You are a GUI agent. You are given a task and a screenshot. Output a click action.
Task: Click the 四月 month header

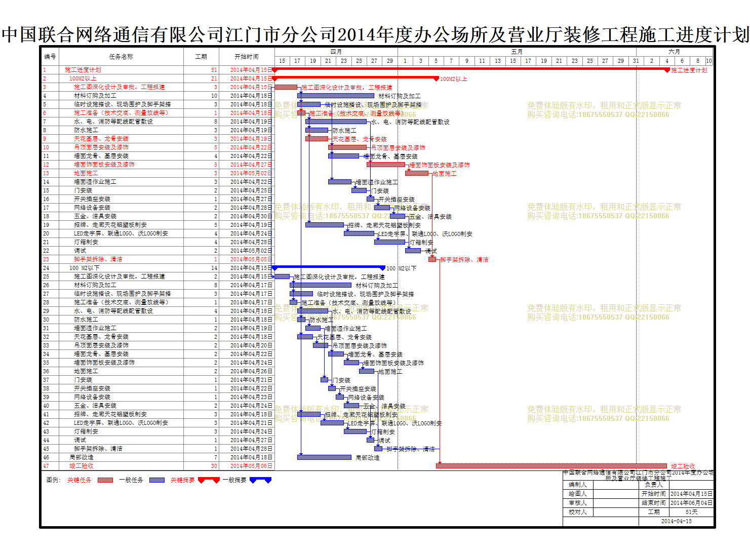point(336,52)
